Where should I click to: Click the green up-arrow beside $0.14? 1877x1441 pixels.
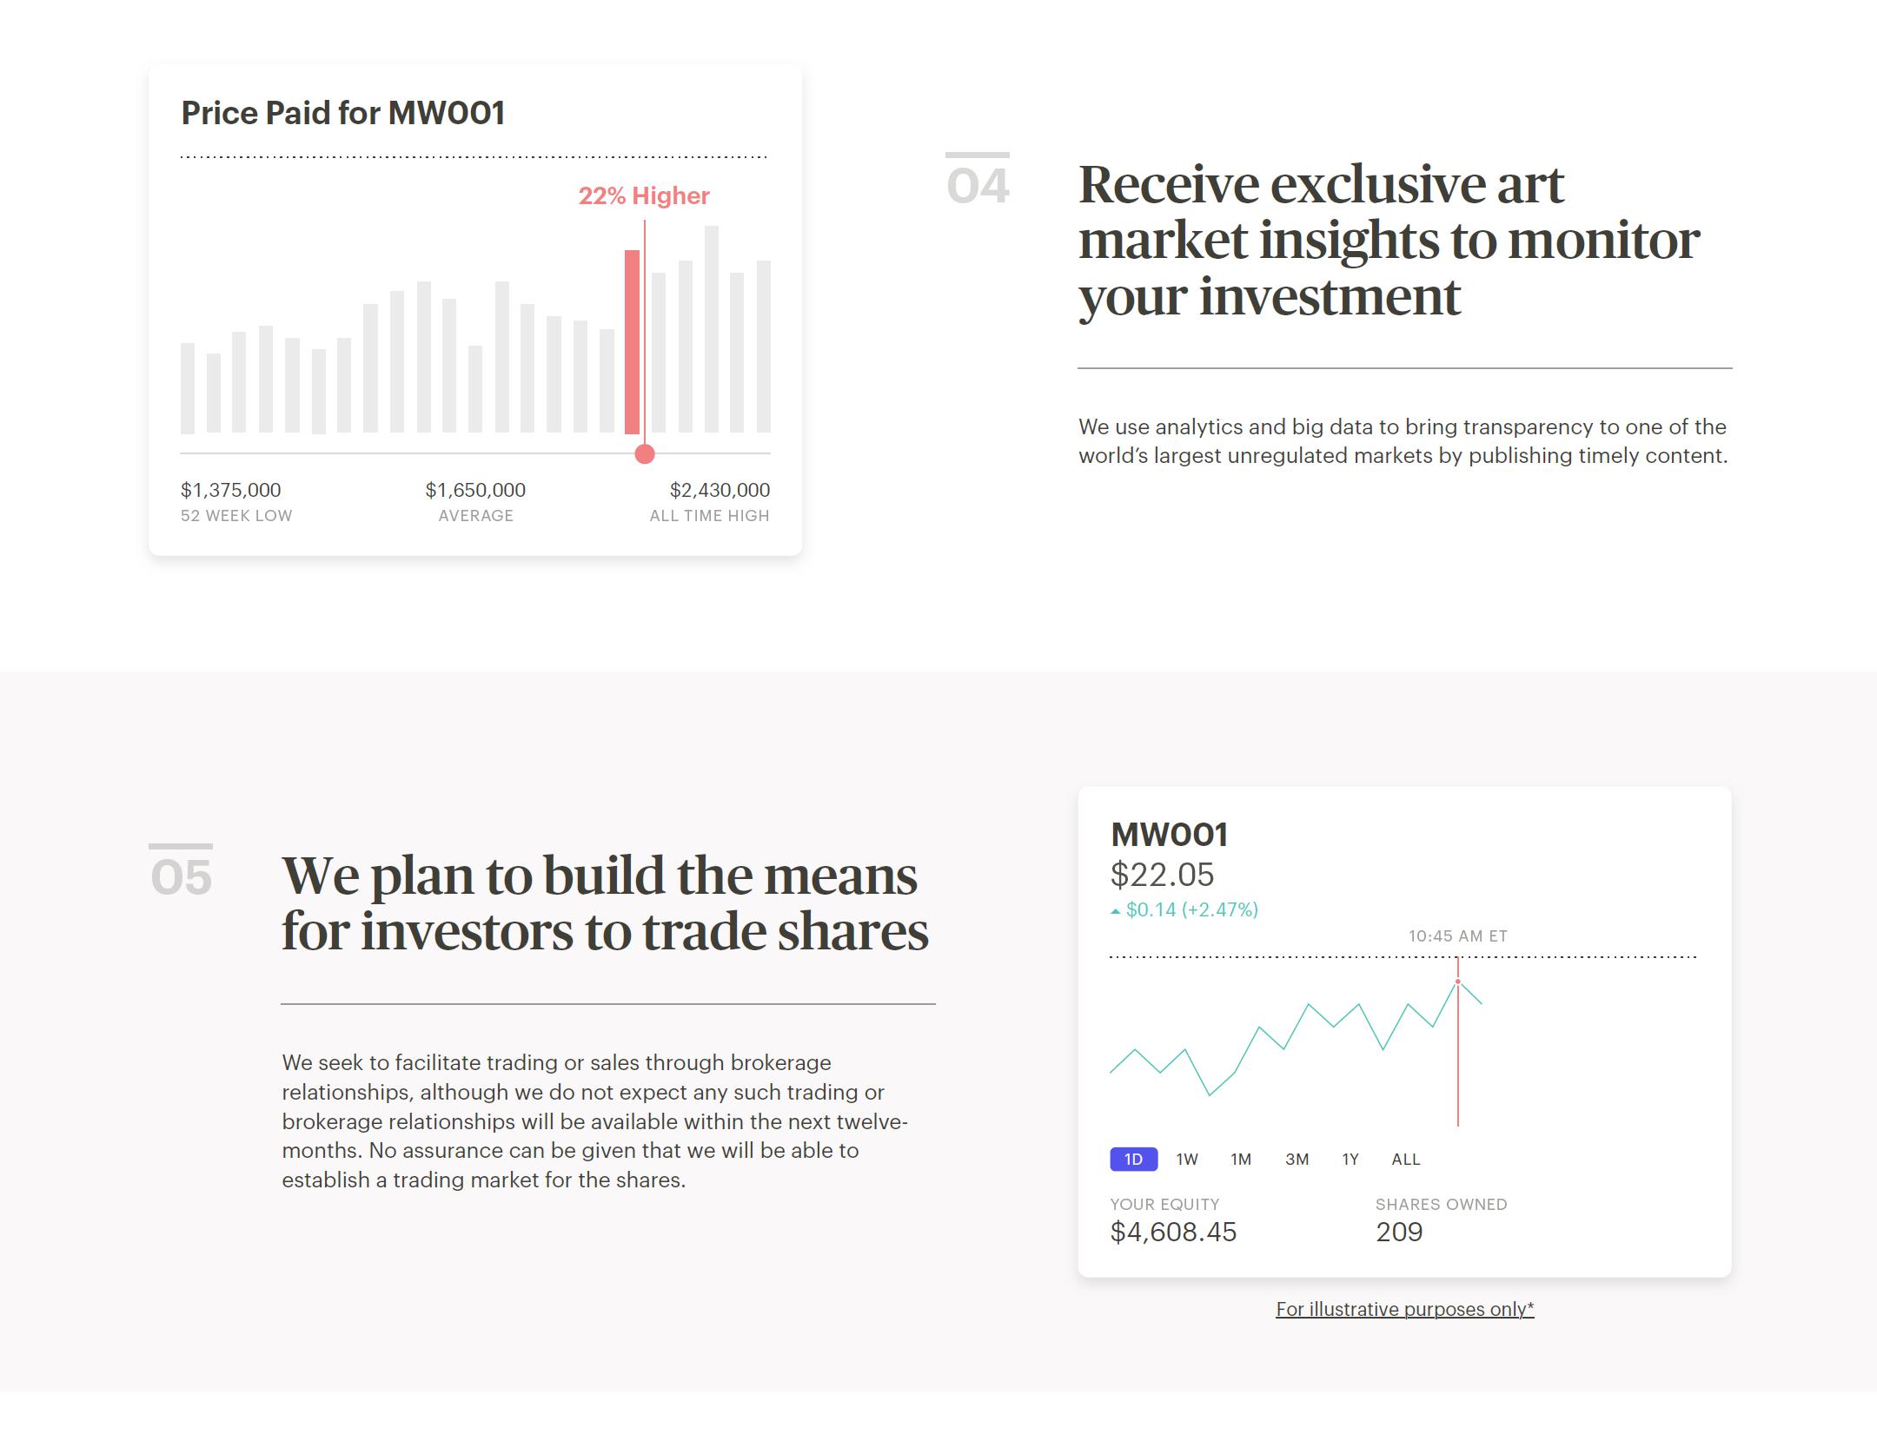(x=1116, y=911)
